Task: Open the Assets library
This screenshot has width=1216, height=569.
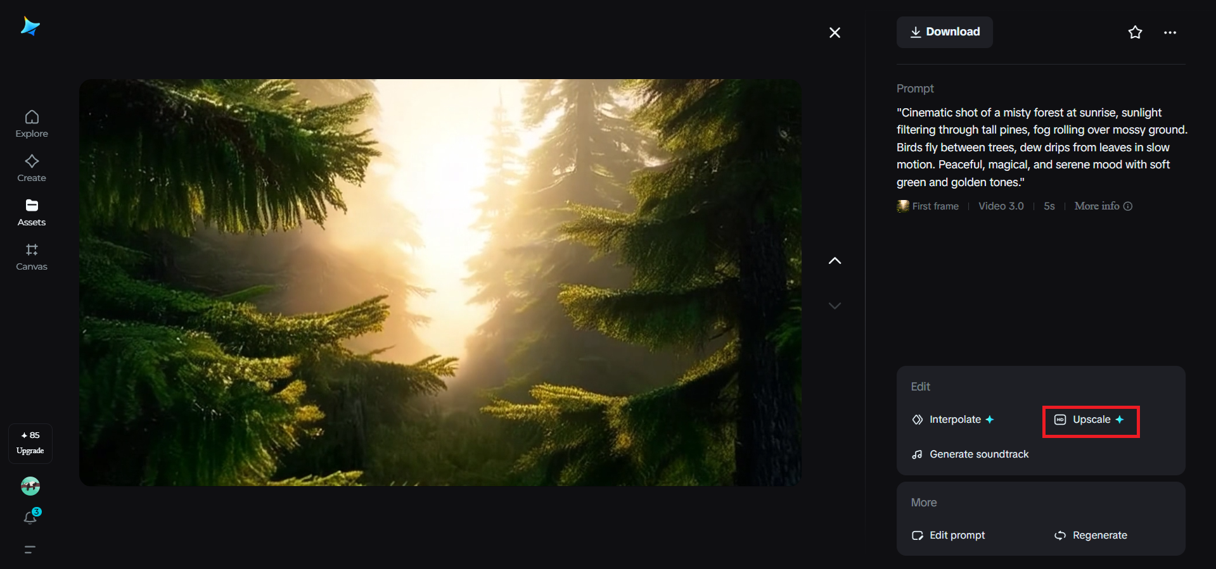Action: [x=32, y=213]
